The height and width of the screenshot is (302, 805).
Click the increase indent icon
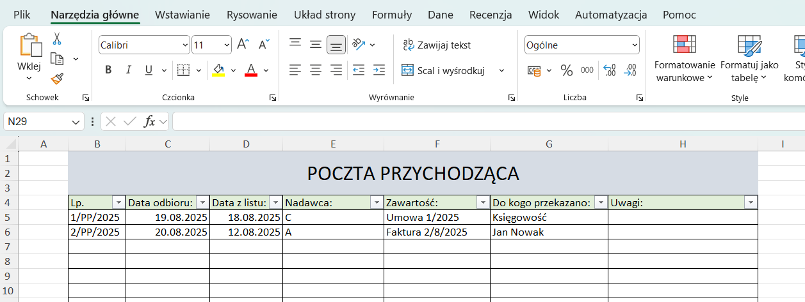pos(379,70)
